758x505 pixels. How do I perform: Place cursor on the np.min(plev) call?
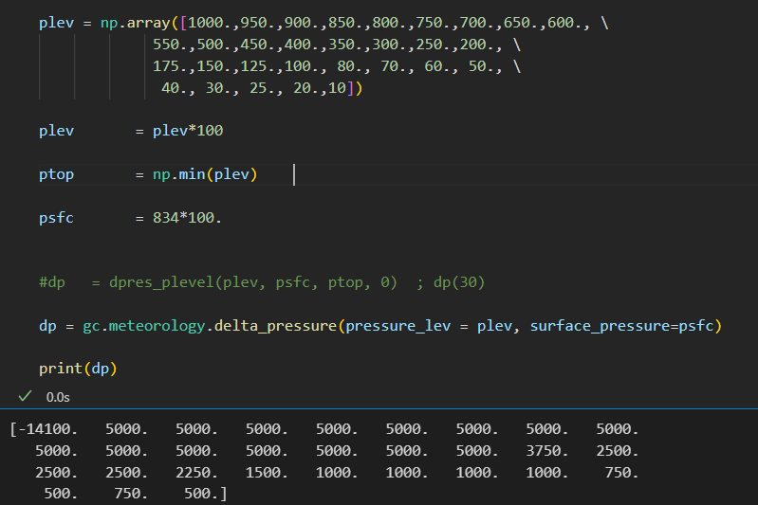[x=205, y=174]
